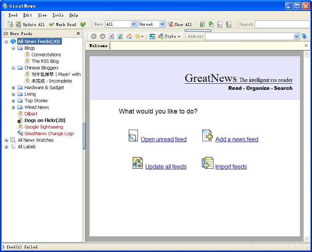312x252 pixels.
Task: Click the Add a news feed link
Action: click(237, 139)
